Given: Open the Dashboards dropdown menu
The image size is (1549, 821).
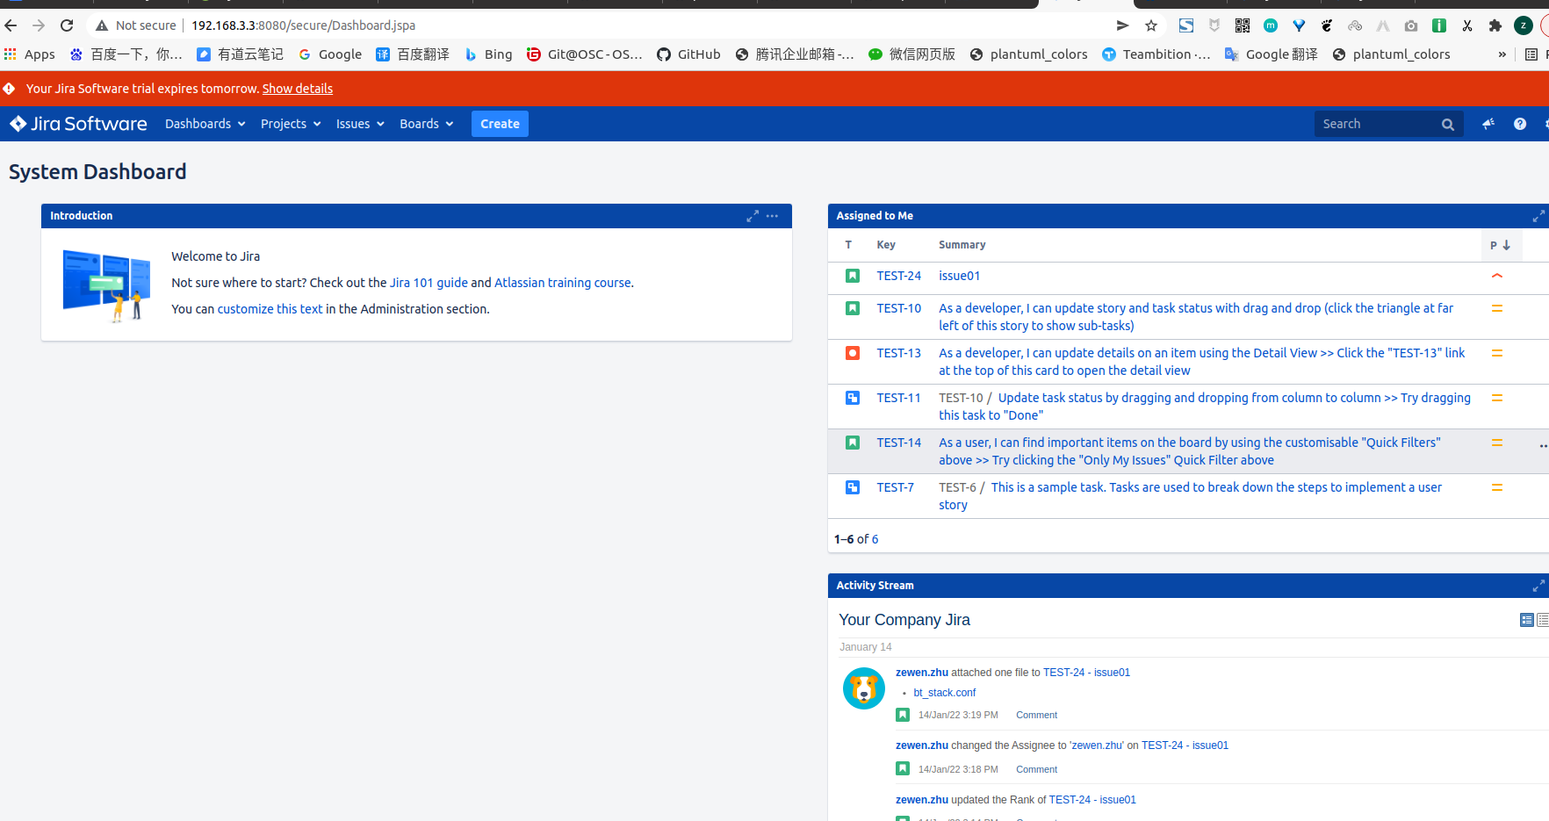Looking at the screenshot, I should pos(205,124).
